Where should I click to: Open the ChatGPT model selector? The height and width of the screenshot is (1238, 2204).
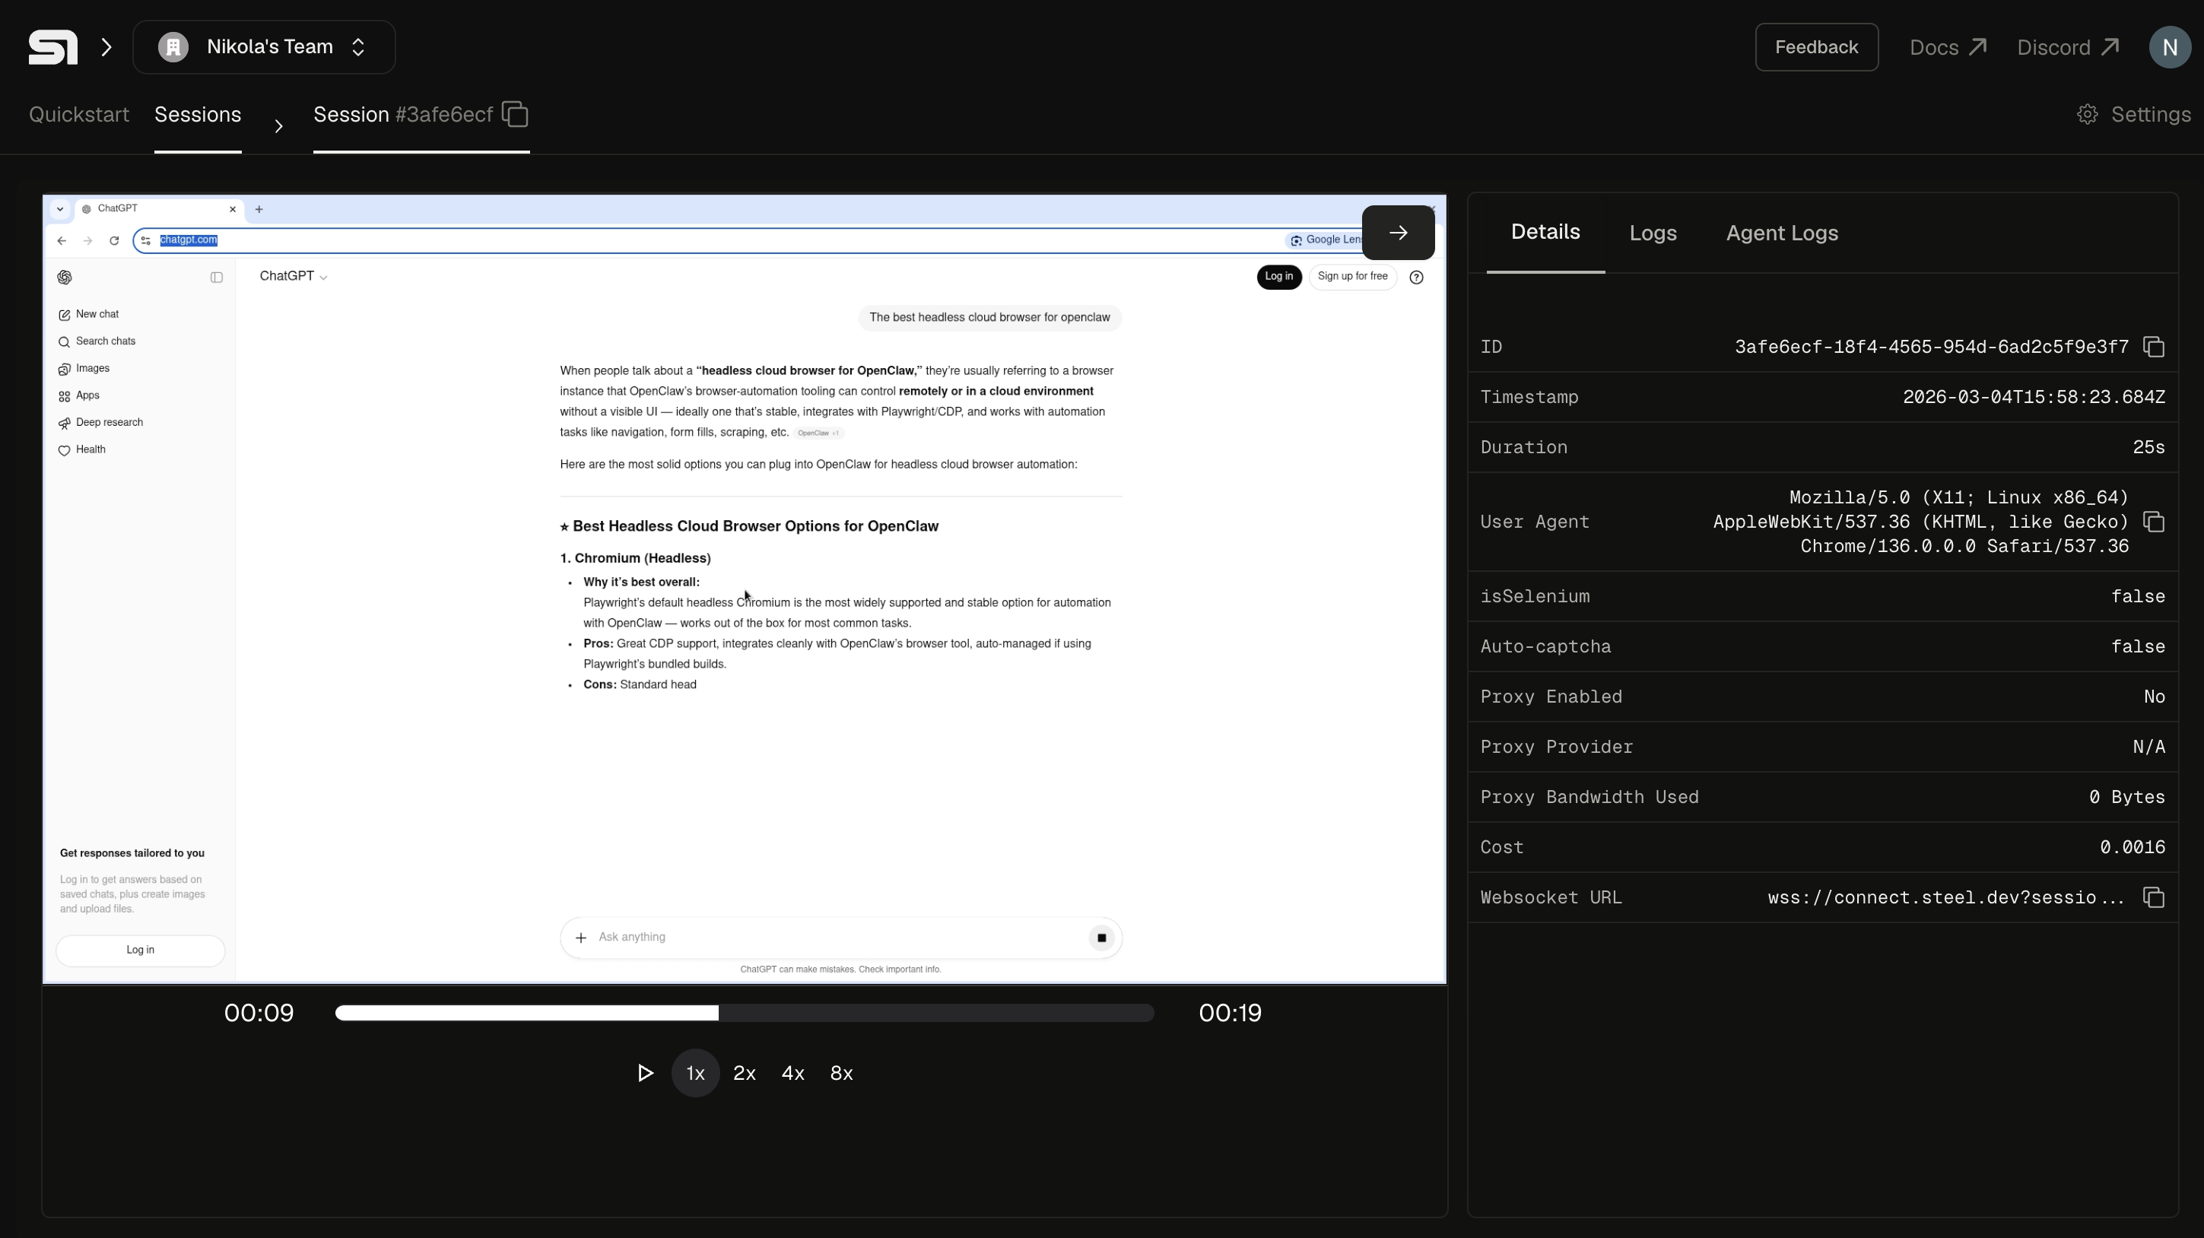tap(294, 275)
